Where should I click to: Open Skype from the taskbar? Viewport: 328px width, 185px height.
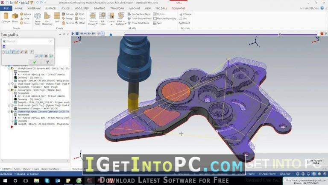point(47,181)
